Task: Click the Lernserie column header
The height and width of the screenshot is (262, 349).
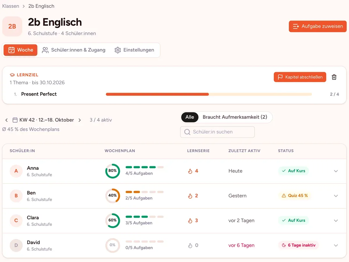Action: [198, 151]
